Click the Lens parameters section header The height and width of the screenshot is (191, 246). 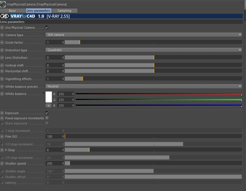point(121,22)
